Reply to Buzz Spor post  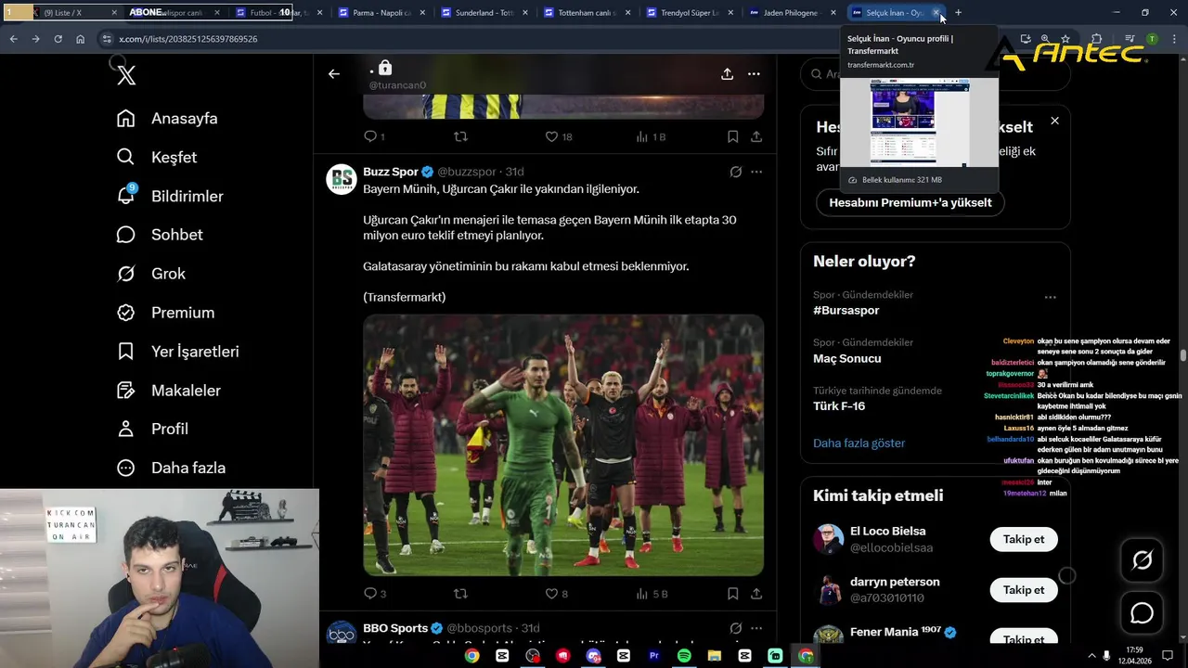click(x=374, y=594)
